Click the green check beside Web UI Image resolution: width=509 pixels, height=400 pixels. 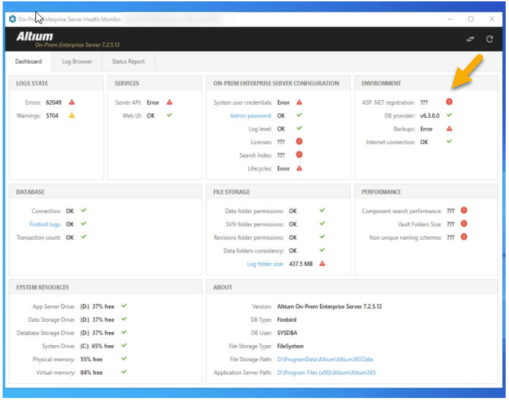click(170, 115)
